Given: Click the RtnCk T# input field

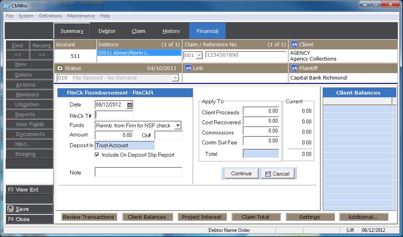Looking at the screenshot, I should pyautogui.click(x=114, y=115).
